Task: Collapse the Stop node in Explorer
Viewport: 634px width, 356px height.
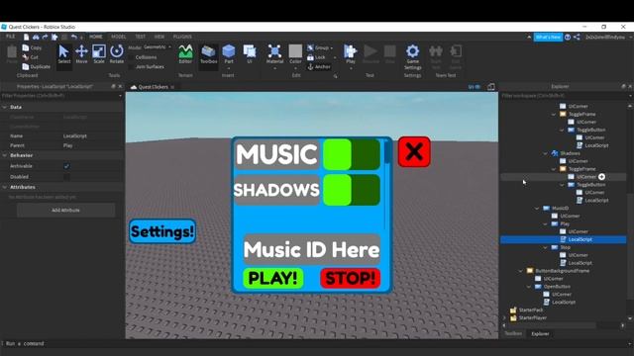Action: (545, 247)
